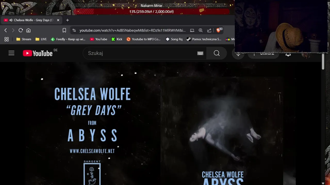Click the Nakarm Mnie donation progress bar
This screenshot has height=185, width=330.
pyautogui.click(x=151, y=12)
